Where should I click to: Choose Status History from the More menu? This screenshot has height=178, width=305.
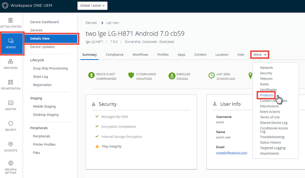click(270, 142)
